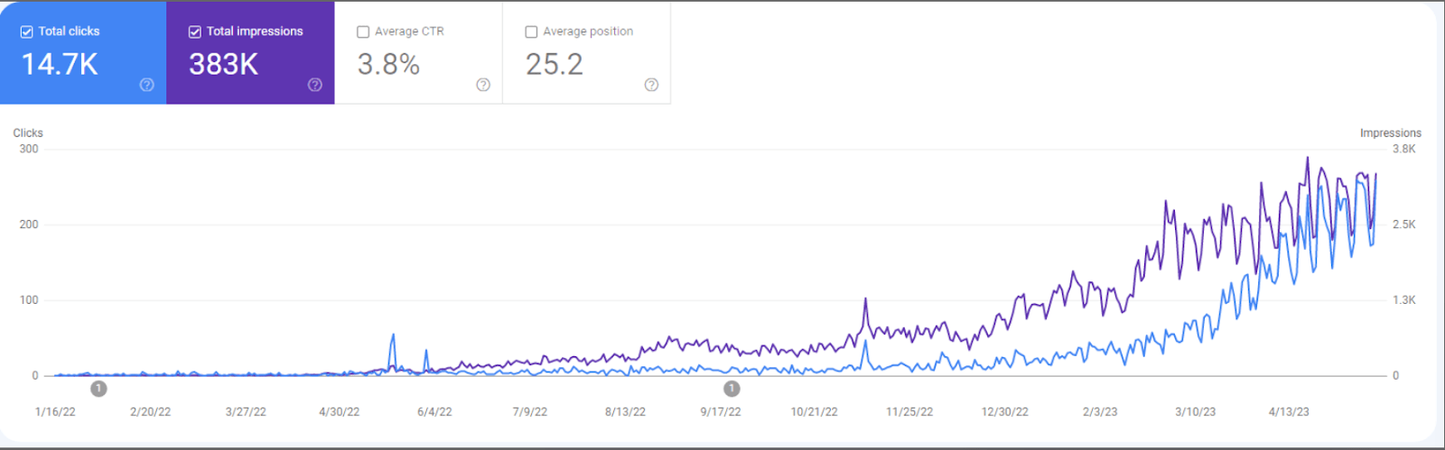Click the 4/13/23 date label
This screenshot has width=1445, height=450.
[x=1289, y=412]
